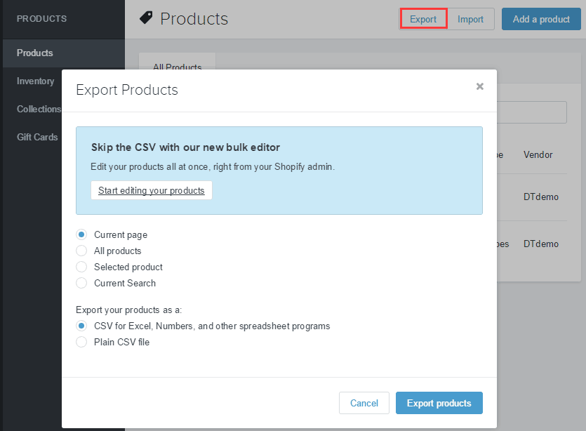Select CSV for Excel, Numbers format option
Image resolution: width=586 pixels, height=431 pixels.
81,326
